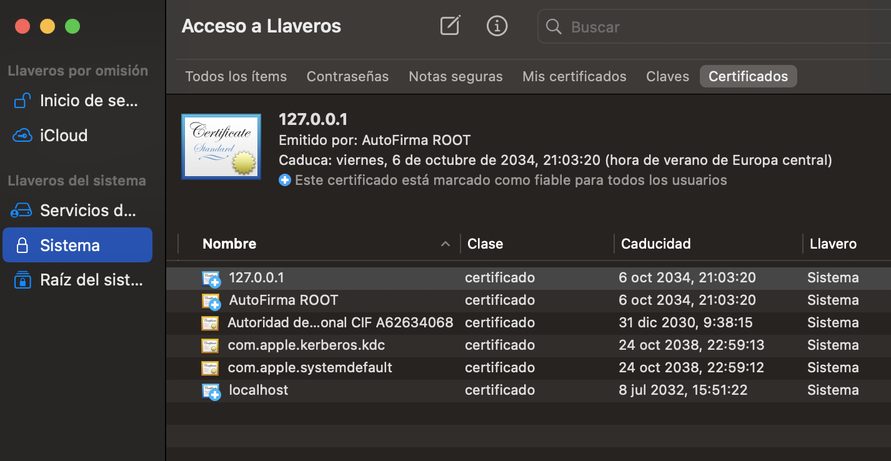Screen dimensions: 891x461
Task: Click the info icon in toolbar
Action: point(497,26)
